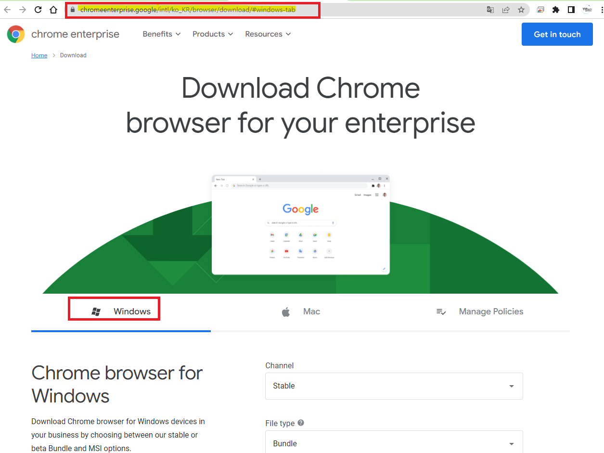This screenshot has height=453, width=604.
Task: Click the Download breadcrumb text
Action: [x=73, y=55]
